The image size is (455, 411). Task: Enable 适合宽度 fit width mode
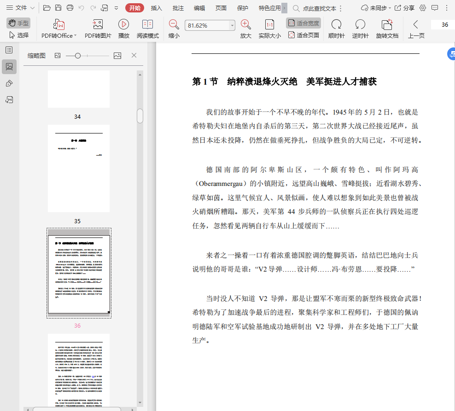tap(303, 23)
